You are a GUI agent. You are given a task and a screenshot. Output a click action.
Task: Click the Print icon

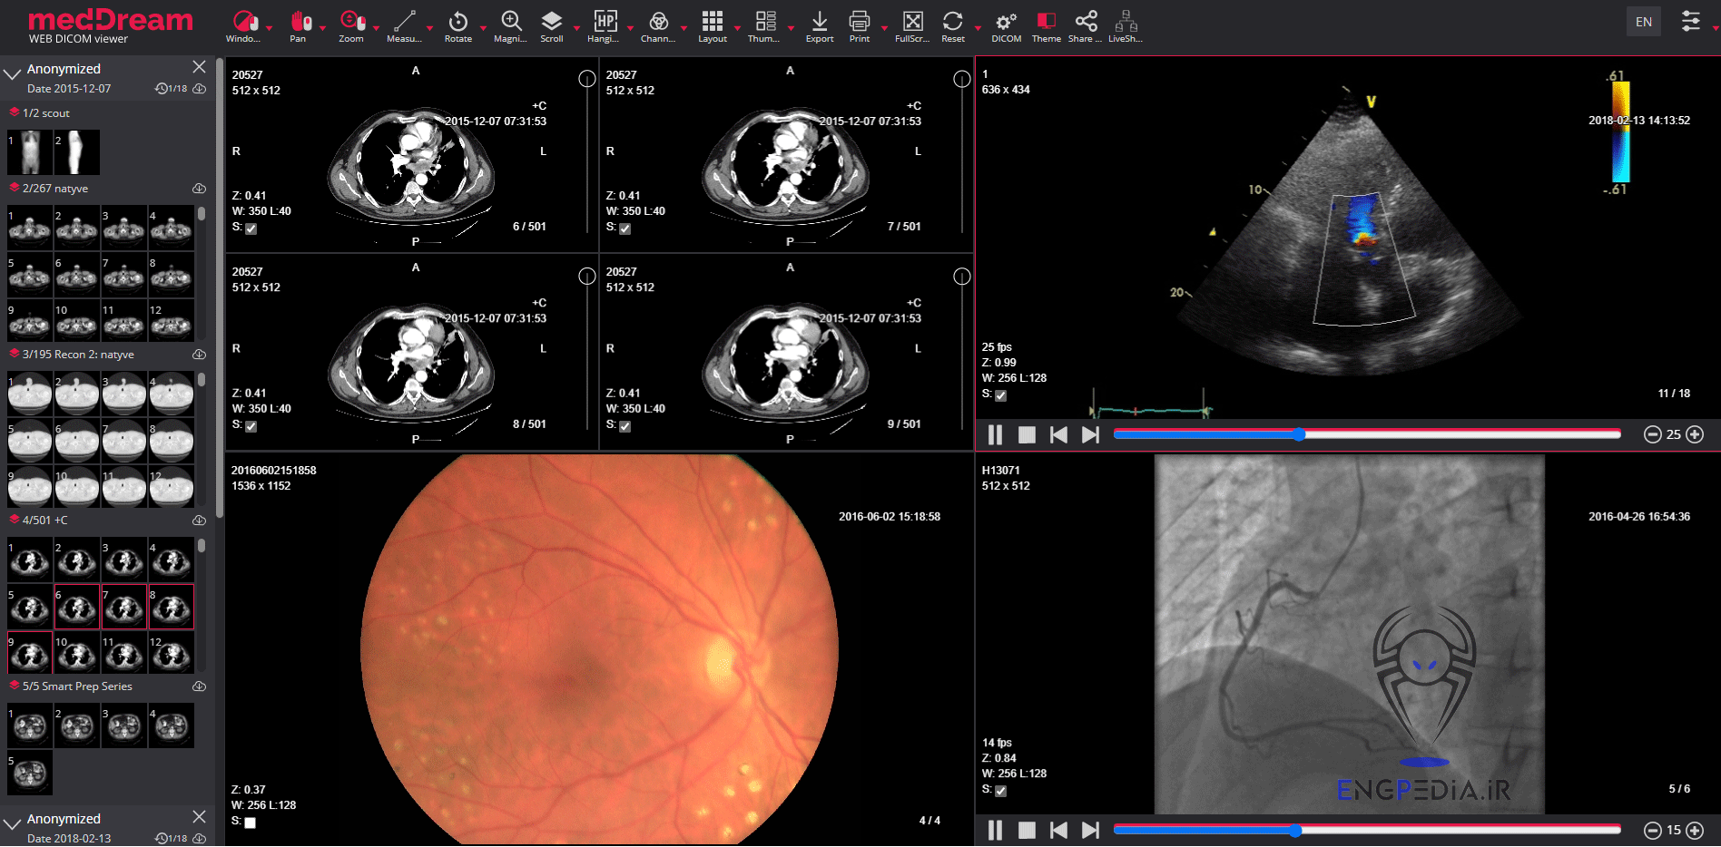tap(860, 26)
